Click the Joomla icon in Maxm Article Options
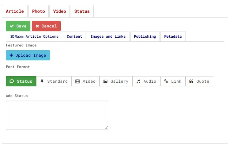 (x=12, y=36)
